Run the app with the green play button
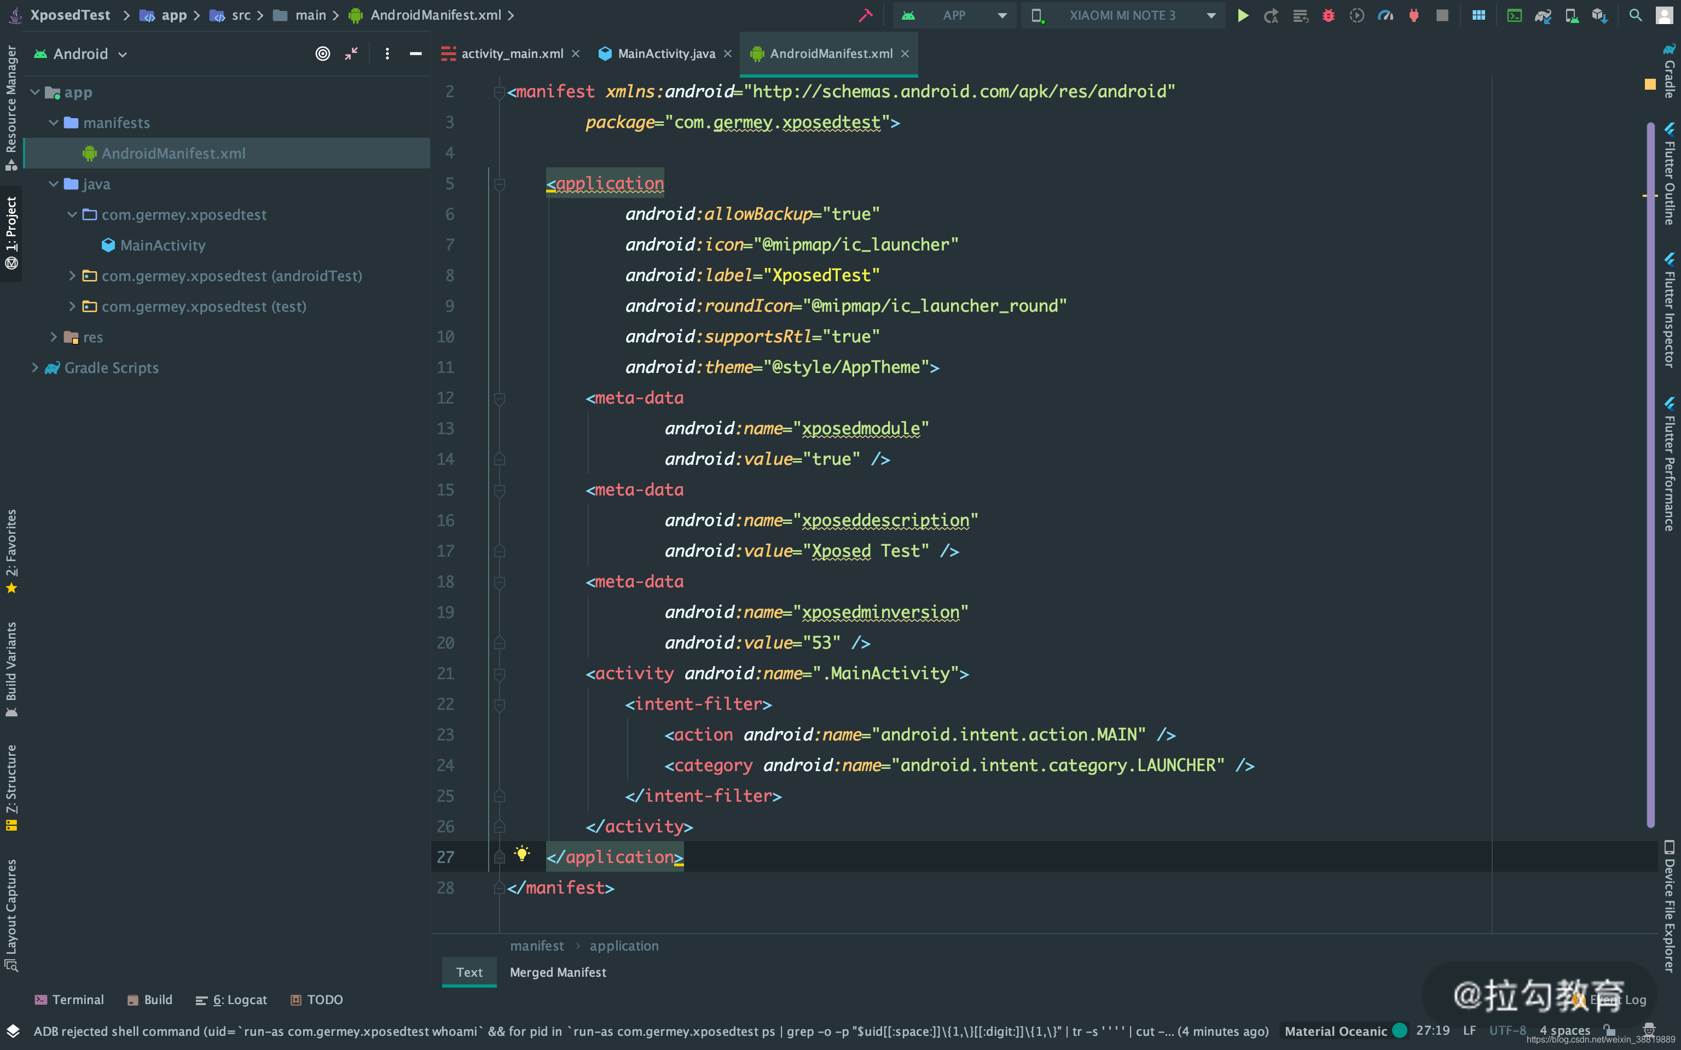 [1243, 15]
